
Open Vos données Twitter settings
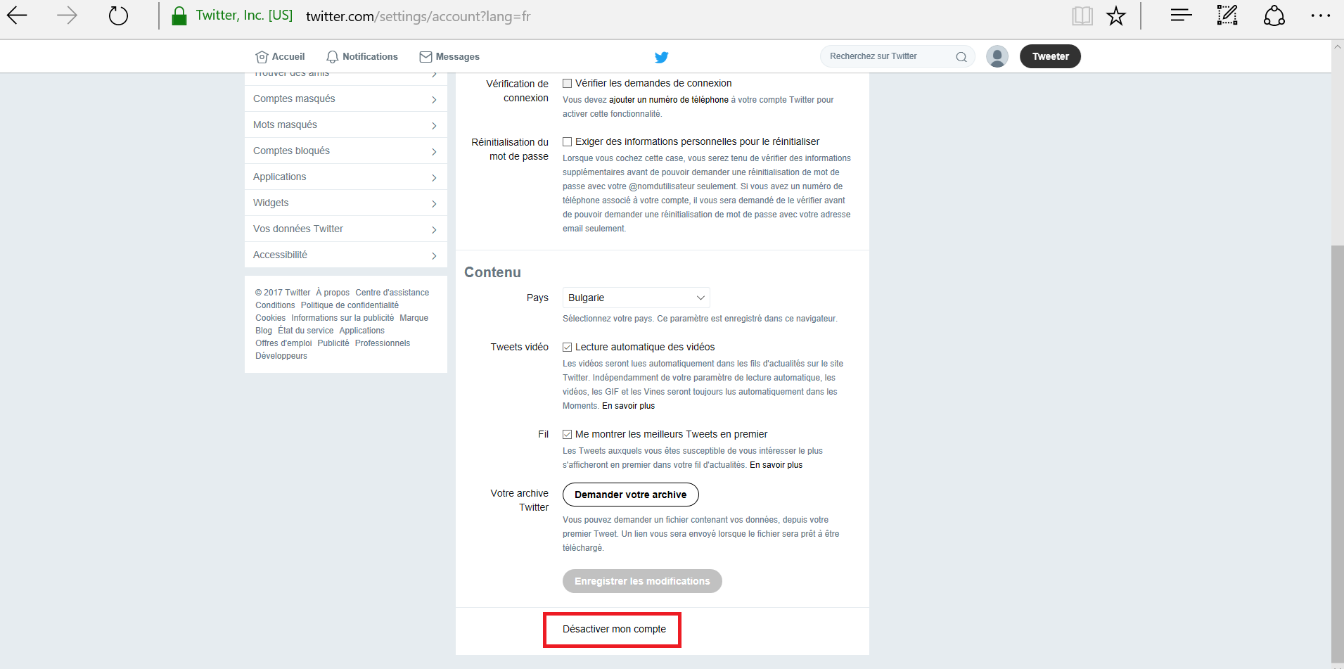click(345, 229)
